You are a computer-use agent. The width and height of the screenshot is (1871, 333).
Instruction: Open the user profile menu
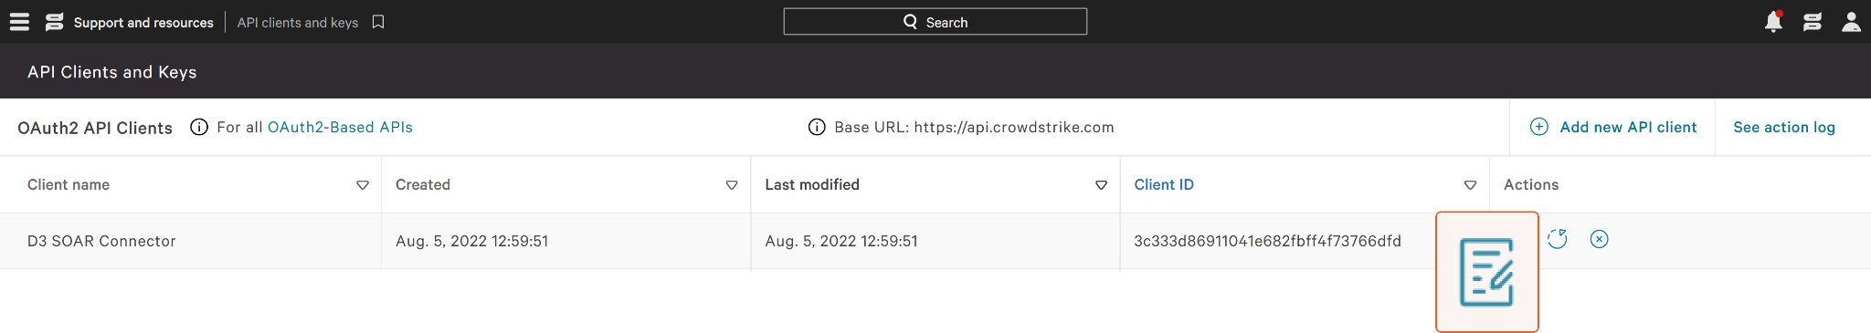pos(1851,22)
